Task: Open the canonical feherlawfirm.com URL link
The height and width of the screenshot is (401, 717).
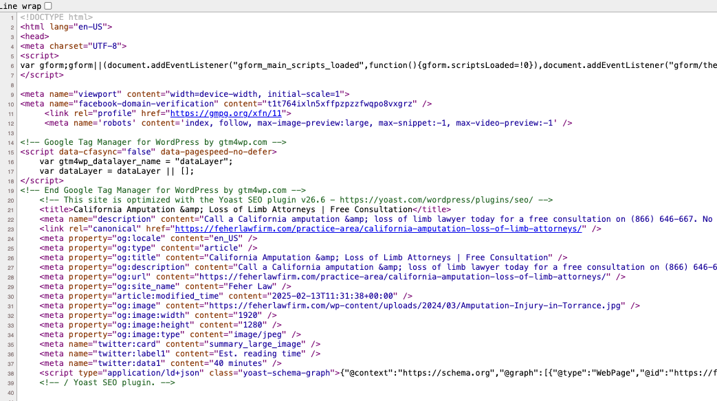Action: 379,229
